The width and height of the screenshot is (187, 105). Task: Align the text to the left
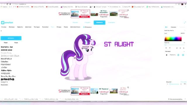point(177,48)
